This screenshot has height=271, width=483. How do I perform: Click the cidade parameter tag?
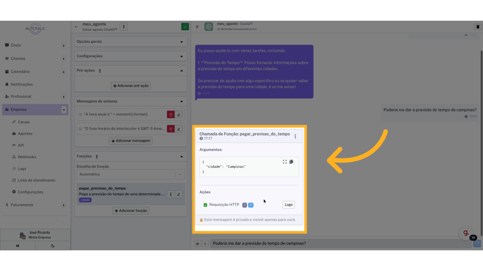tap(85, 200)
